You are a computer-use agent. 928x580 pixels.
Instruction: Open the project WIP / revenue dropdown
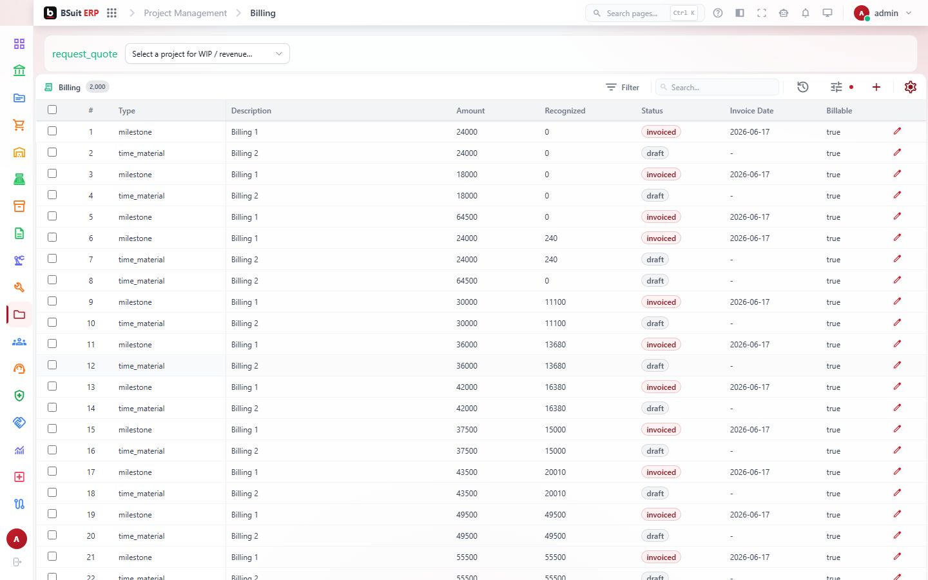coord(208,54)
